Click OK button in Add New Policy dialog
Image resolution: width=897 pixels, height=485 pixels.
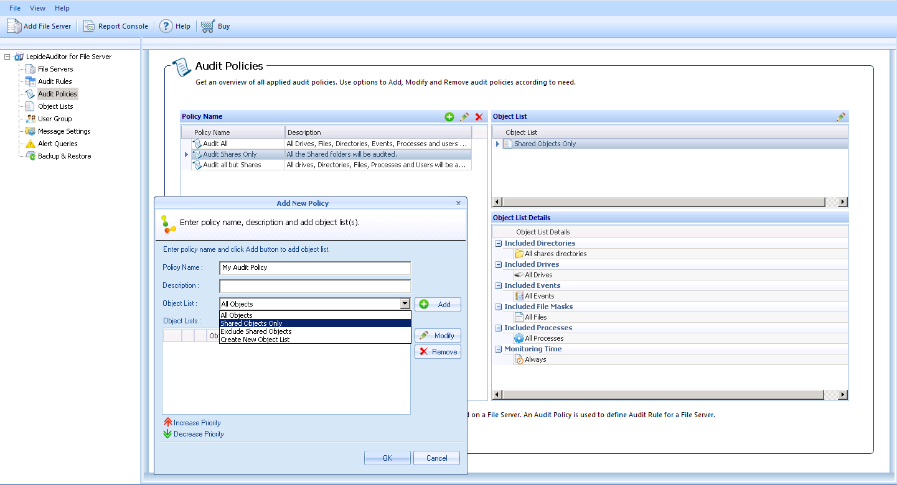(x=387, y=458)
